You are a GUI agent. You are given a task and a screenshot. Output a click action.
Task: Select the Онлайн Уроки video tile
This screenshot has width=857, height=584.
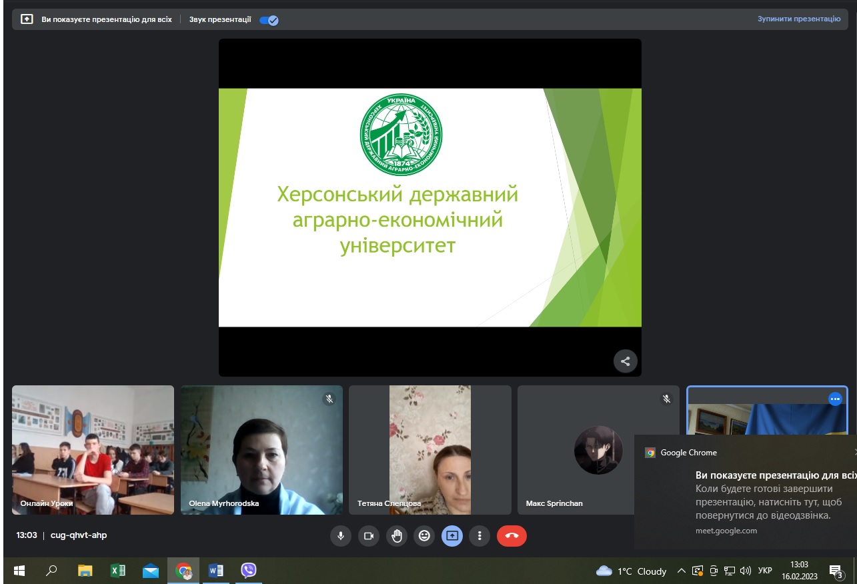93,450
